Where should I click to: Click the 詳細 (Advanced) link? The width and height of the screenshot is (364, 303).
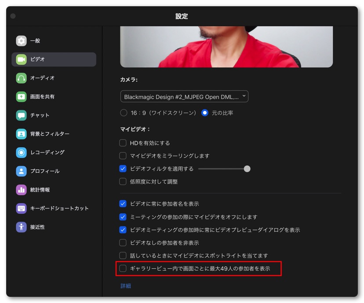[126, 286]
